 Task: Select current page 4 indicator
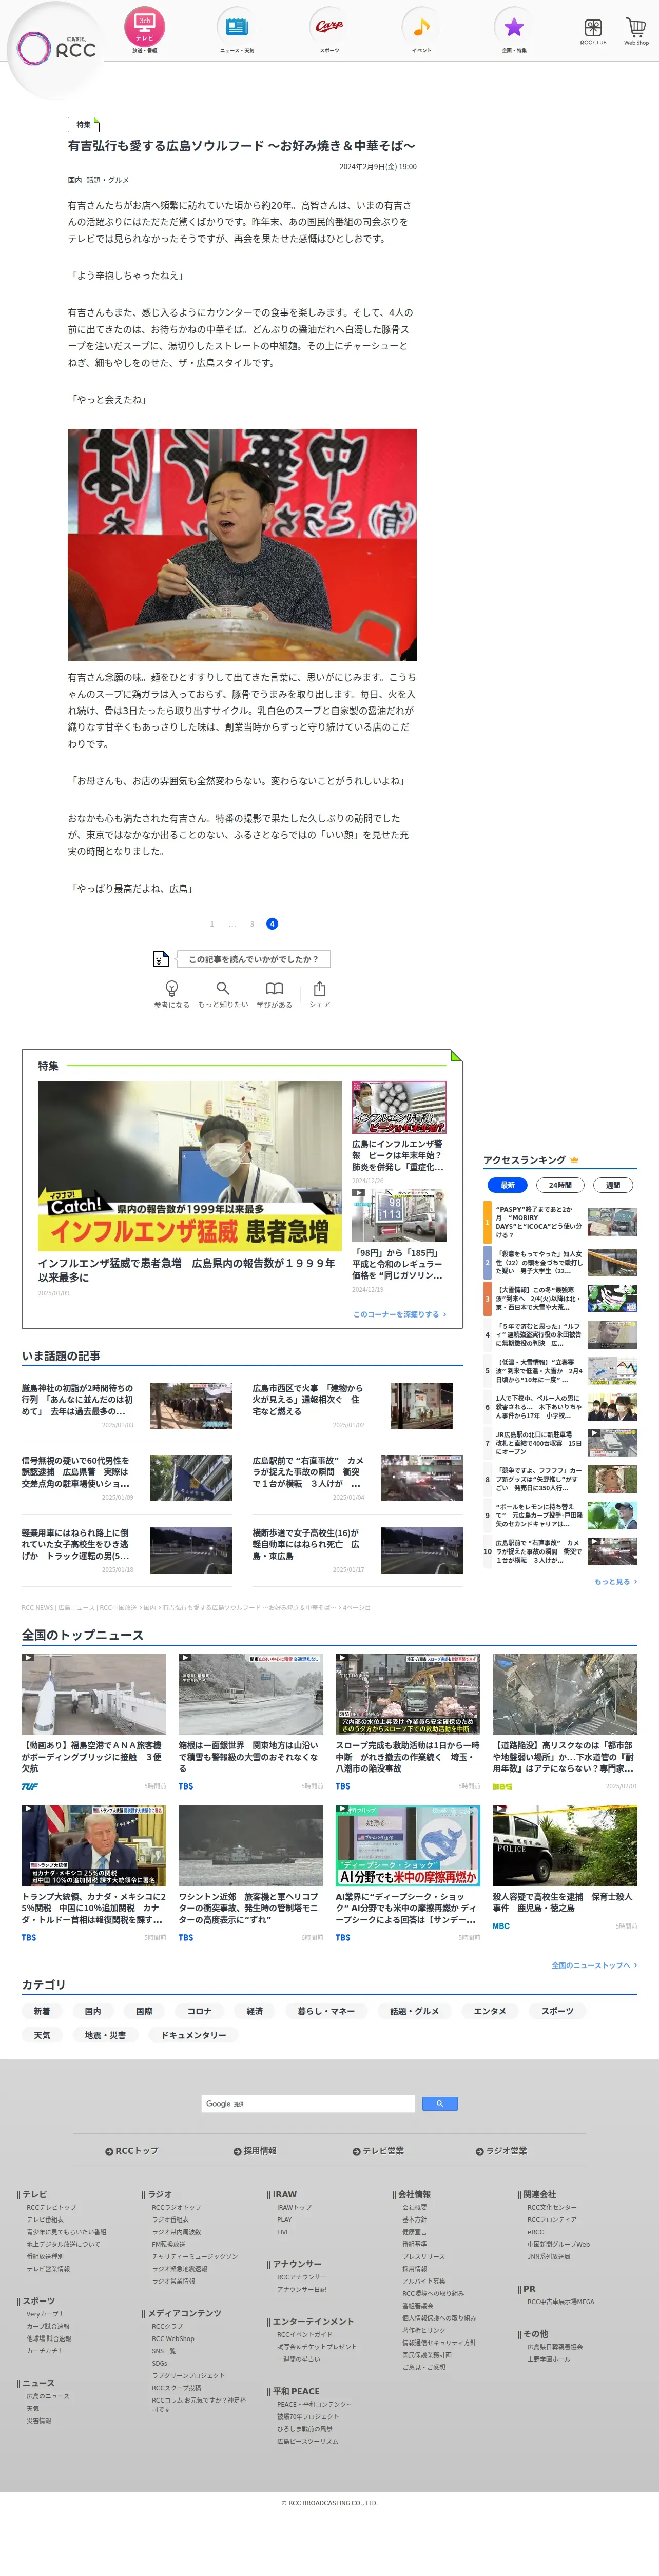[x=272, y=924]
